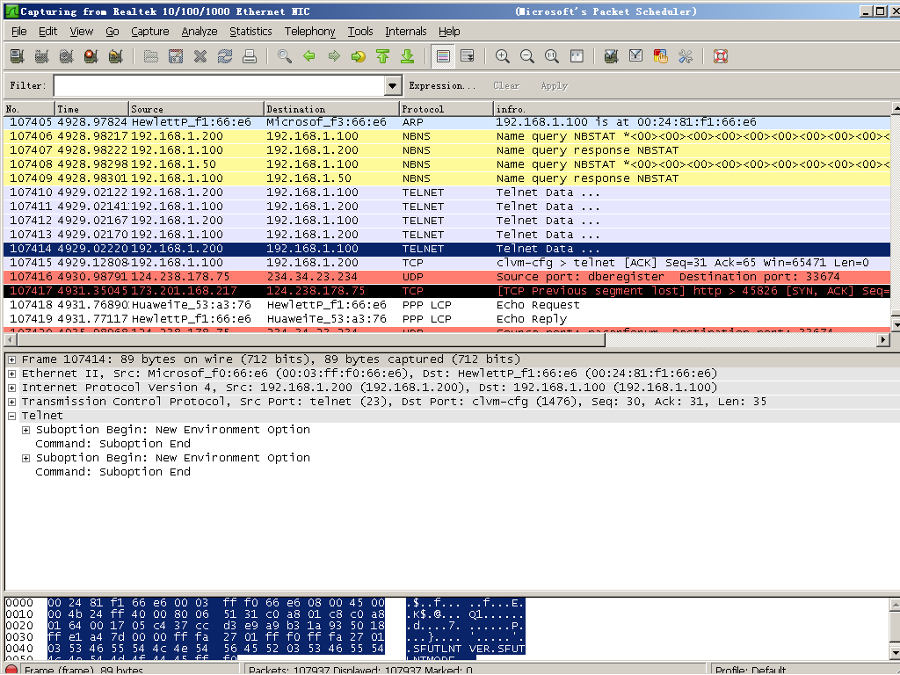Save capture file as icon
Screen dimensions: 900x675
point(176,56)
